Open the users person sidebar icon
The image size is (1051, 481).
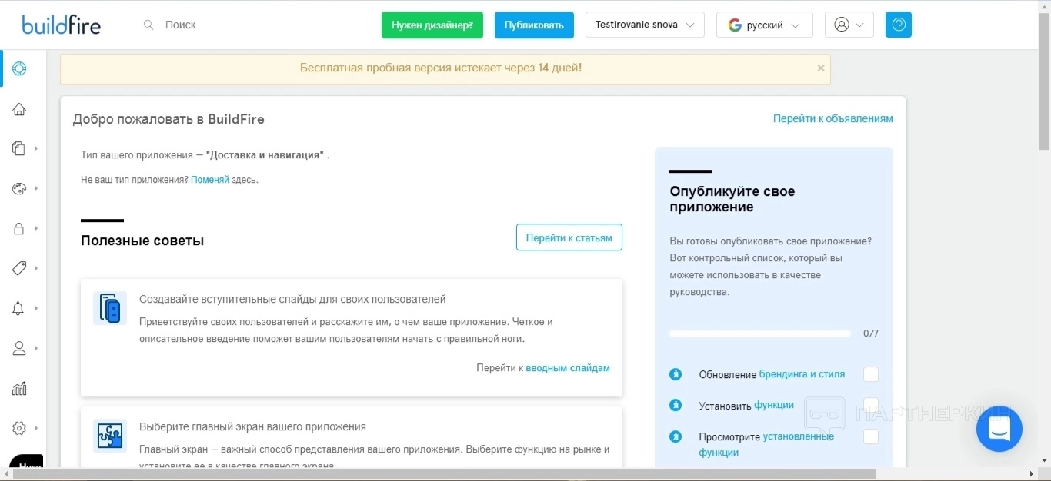coord(19,348)
